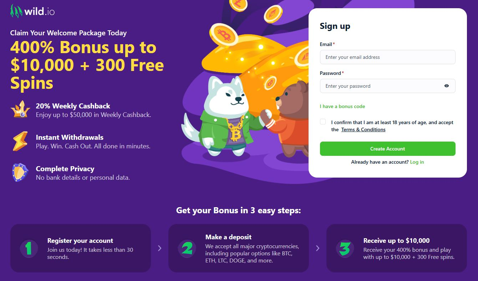Follow the Log in link
The image size is (478, 281).
coord(417,162)
